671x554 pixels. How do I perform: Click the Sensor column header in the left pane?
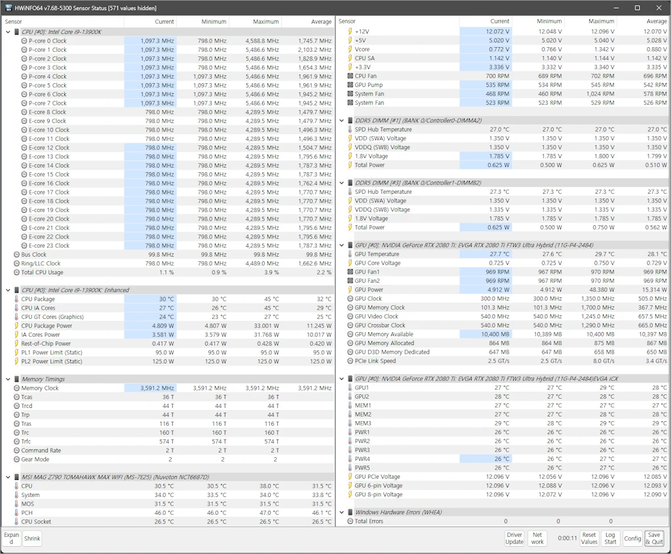(x=62, y=22)
